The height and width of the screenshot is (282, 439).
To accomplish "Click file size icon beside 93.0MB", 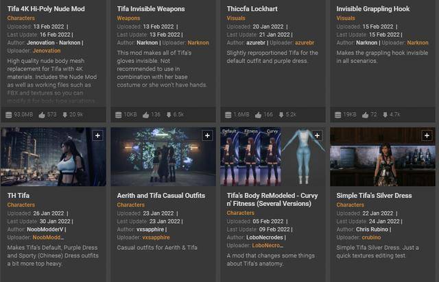I will pos(9,115).
